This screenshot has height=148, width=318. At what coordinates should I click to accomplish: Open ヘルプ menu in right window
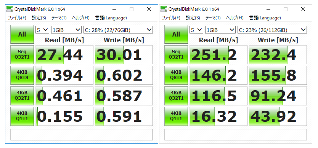[x=235, y=18]
